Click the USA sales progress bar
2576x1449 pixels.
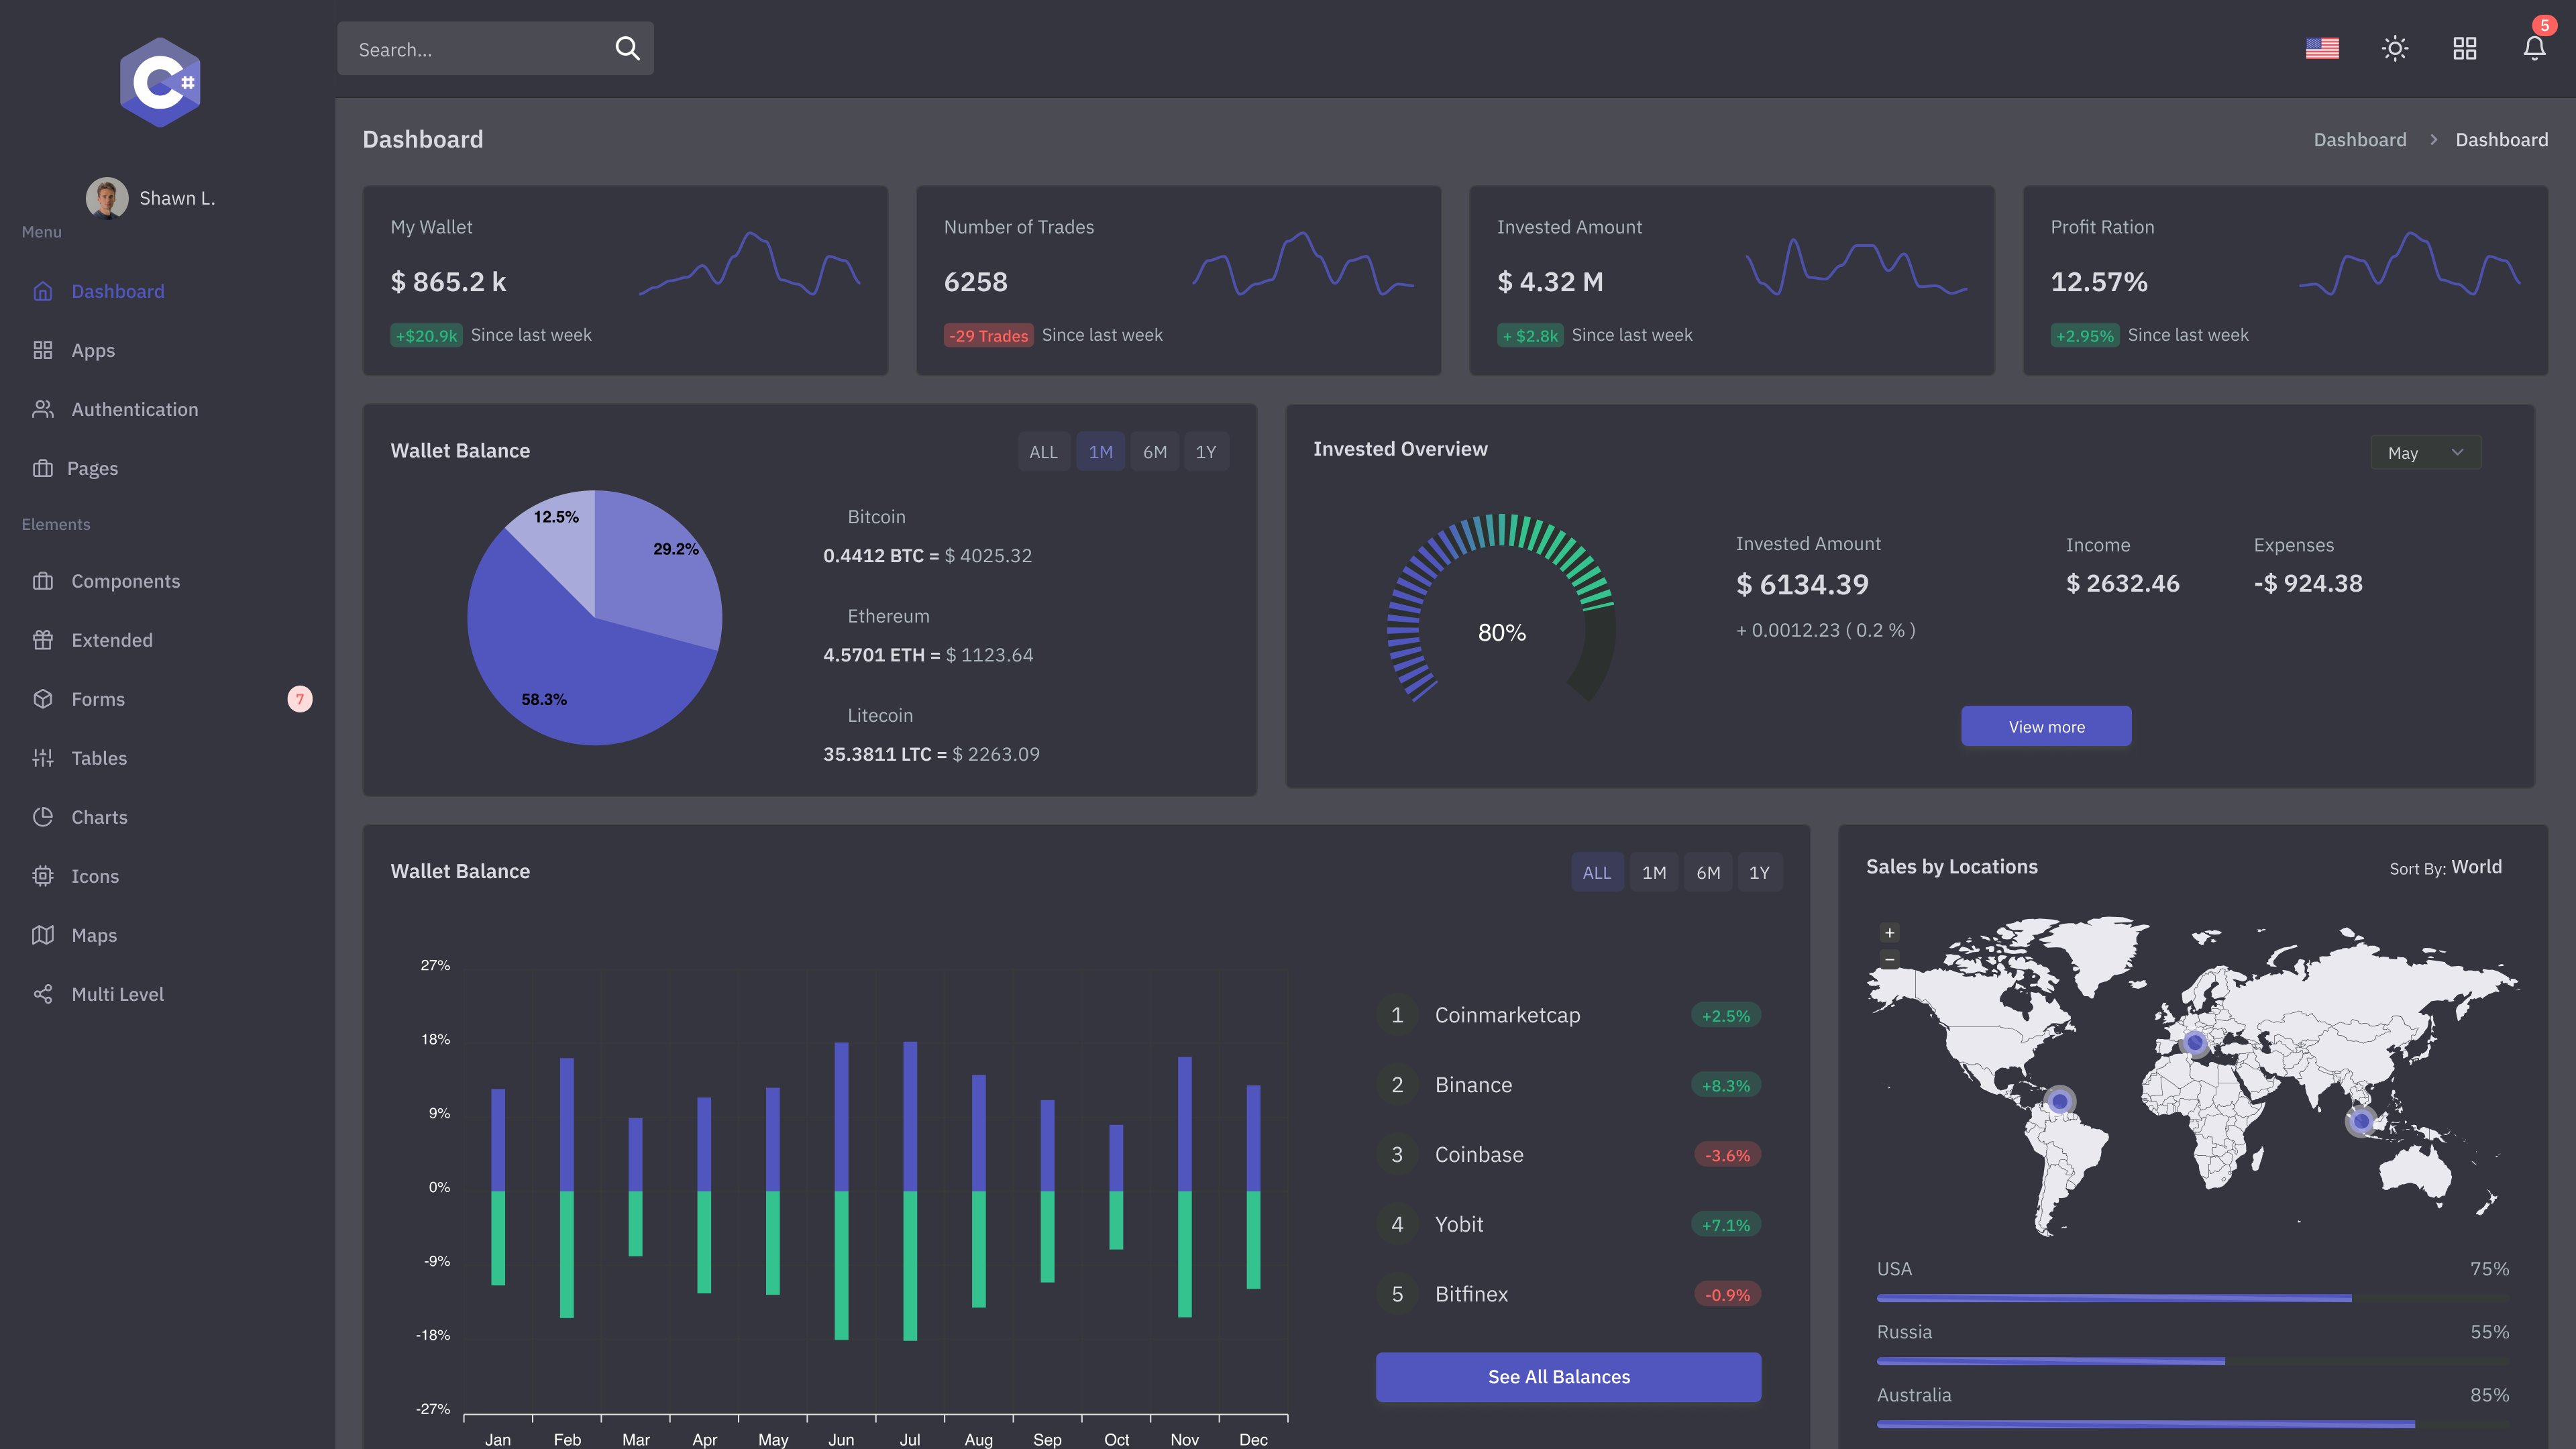tap(2193, 1298)
